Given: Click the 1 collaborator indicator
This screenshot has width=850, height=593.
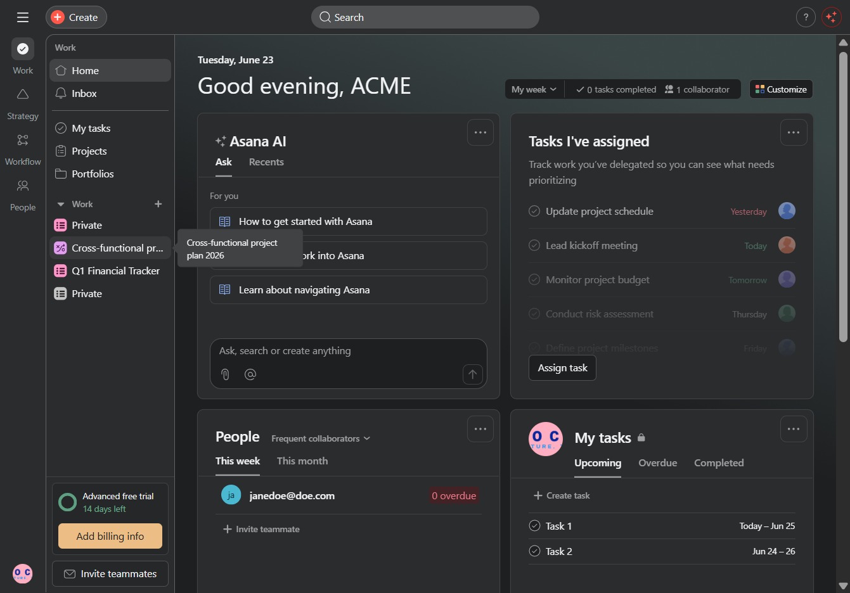Looking at the screenshot, I should [x=697, y=89].
